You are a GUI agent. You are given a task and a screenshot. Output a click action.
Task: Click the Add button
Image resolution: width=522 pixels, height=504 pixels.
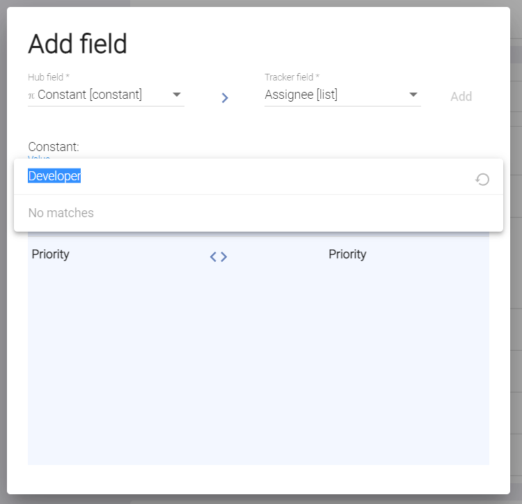coord(461,97)
